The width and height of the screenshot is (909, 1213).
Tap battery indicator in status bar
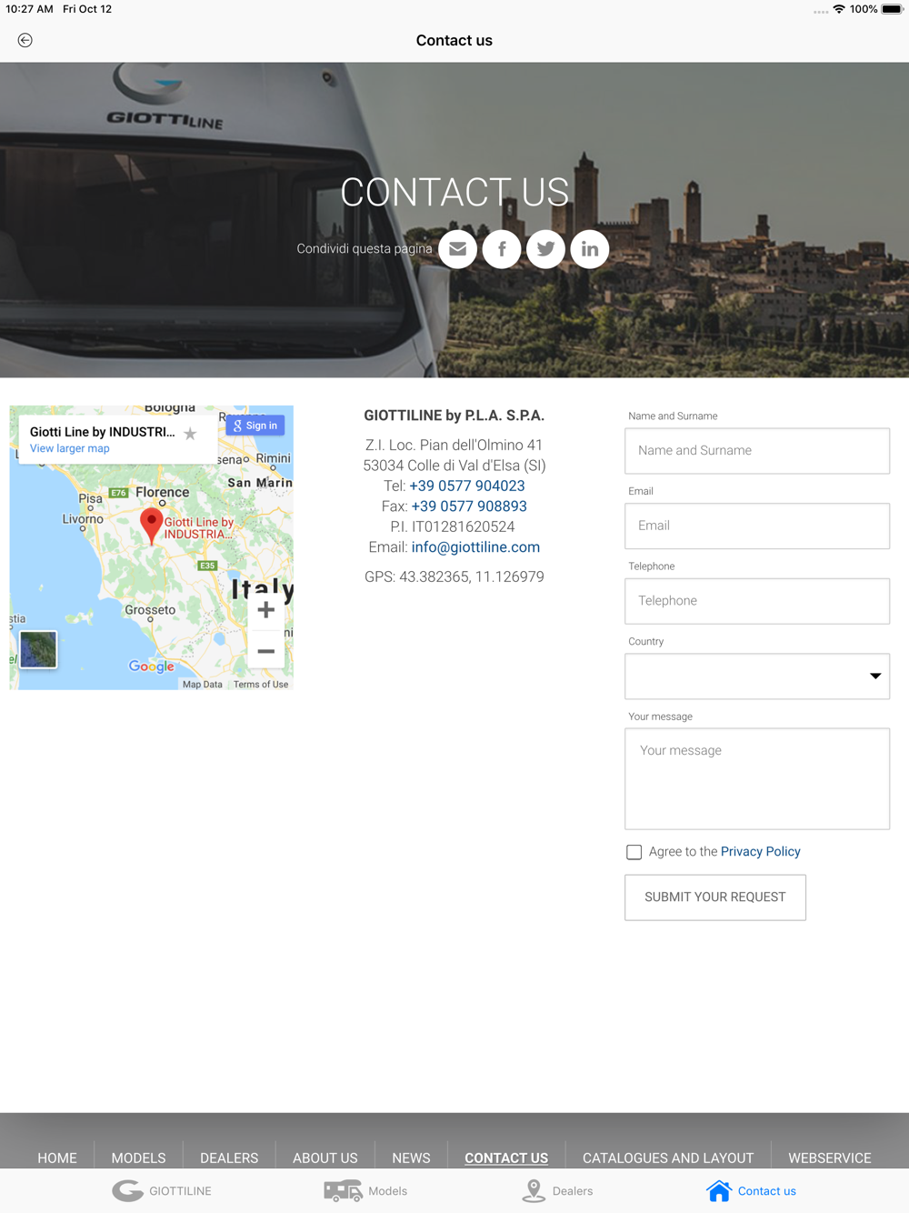point(892,9)
